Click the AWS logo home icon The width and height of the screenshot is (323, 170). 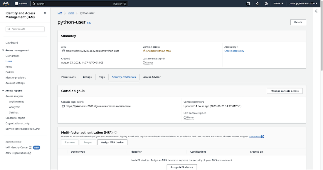pos(6,4)
